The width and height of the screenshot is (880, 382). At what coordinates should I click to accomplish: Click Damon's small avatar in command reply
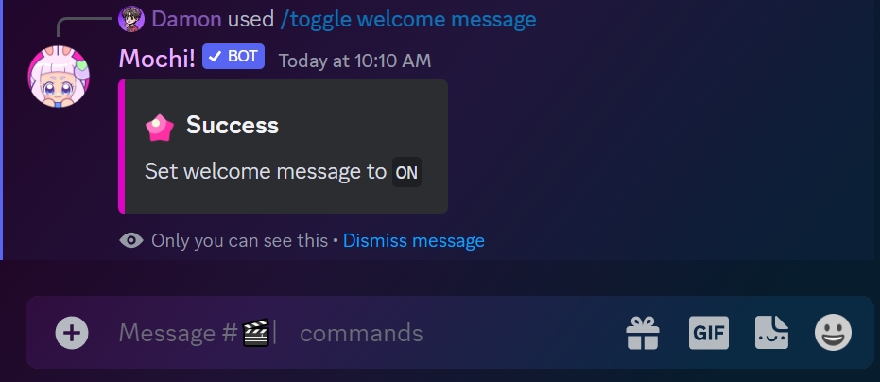tap(131, 19)
